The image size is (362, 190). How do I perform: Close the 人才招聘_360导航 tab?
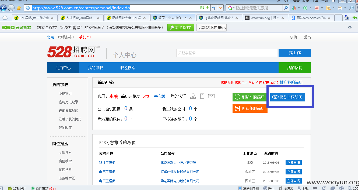[x=98, y=18]
